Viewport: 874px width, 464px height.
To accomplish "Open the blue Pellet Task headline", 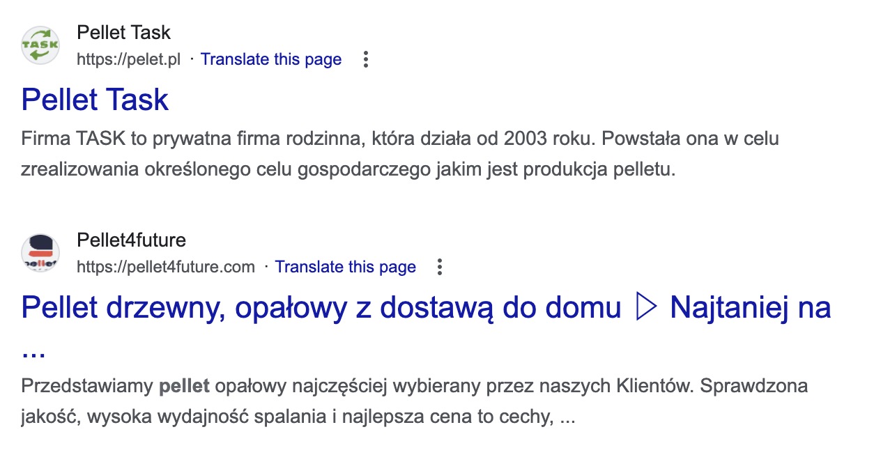I will click(x=95, y=100).
